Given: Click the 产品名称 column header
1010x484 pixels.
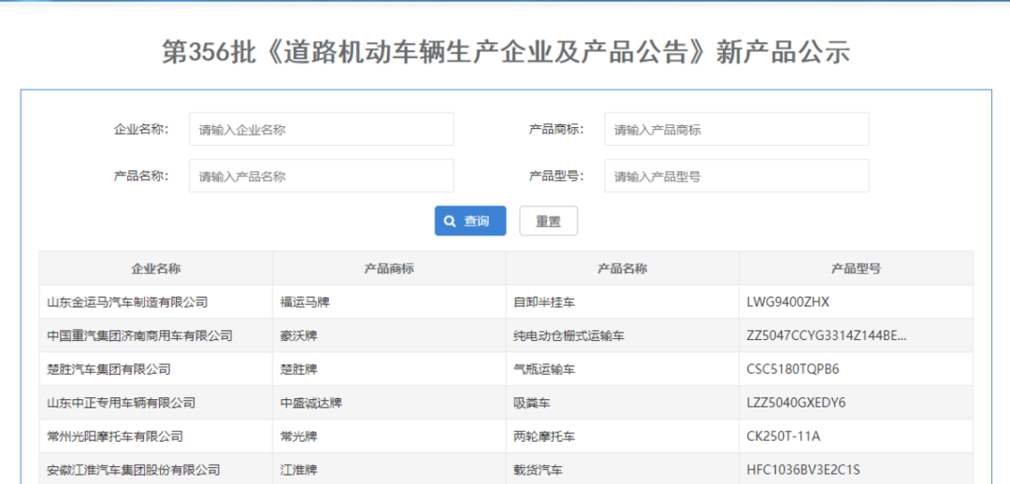Looking at the screenshot, I should coord(622,268).
